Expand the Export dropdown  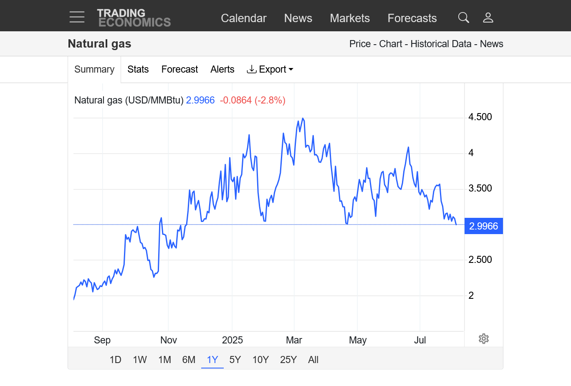tap(270, 69)
